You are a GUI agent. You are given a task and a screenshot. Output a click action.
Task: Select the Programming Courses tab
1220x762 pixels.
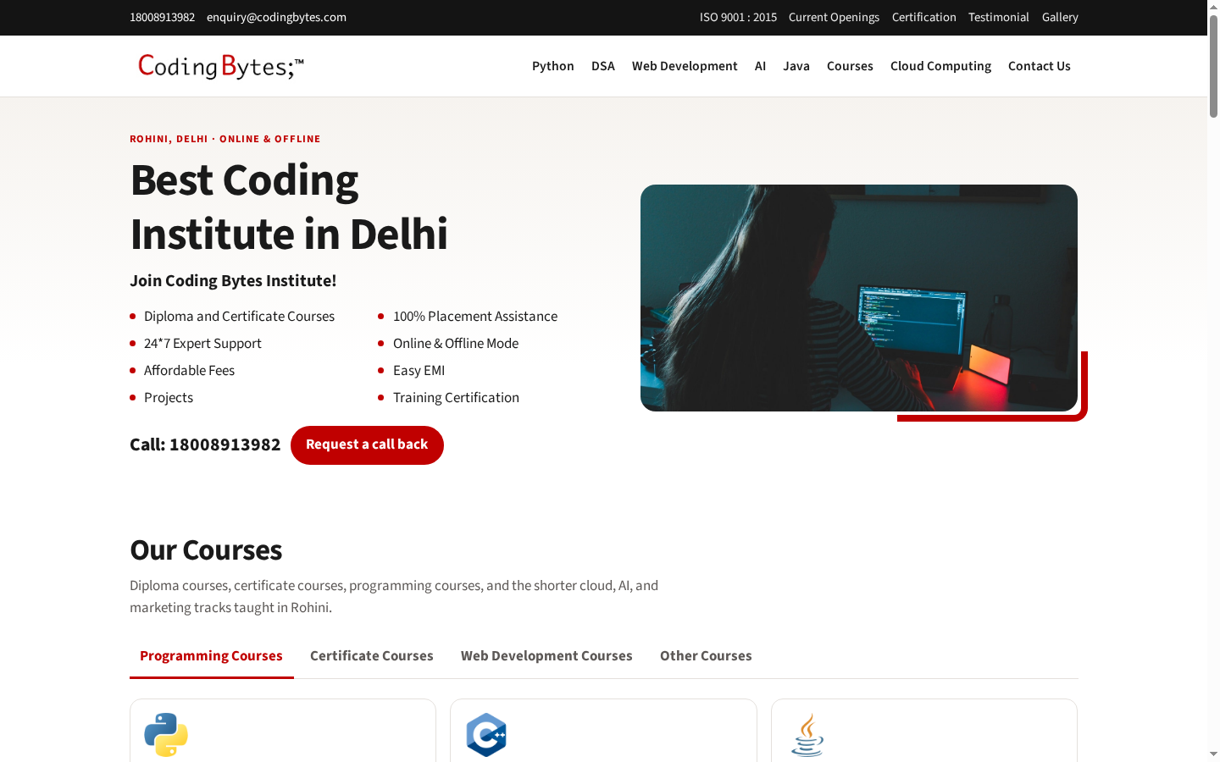[211, 656]
